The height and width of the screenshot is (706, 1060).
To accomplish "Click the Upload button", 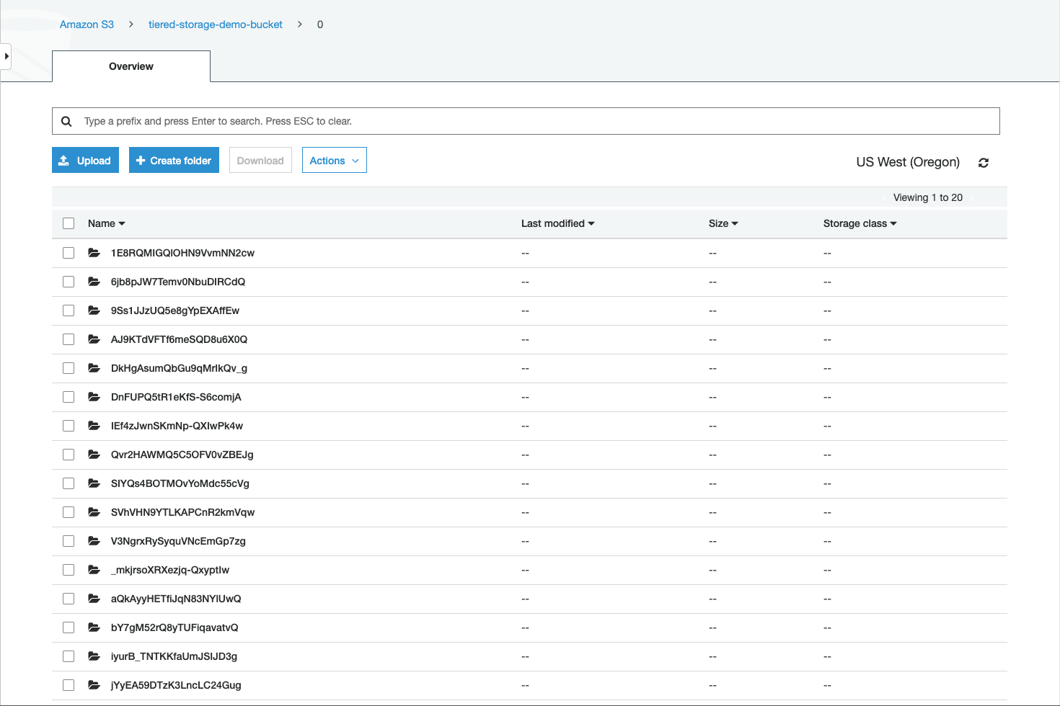I will point(85,160).
